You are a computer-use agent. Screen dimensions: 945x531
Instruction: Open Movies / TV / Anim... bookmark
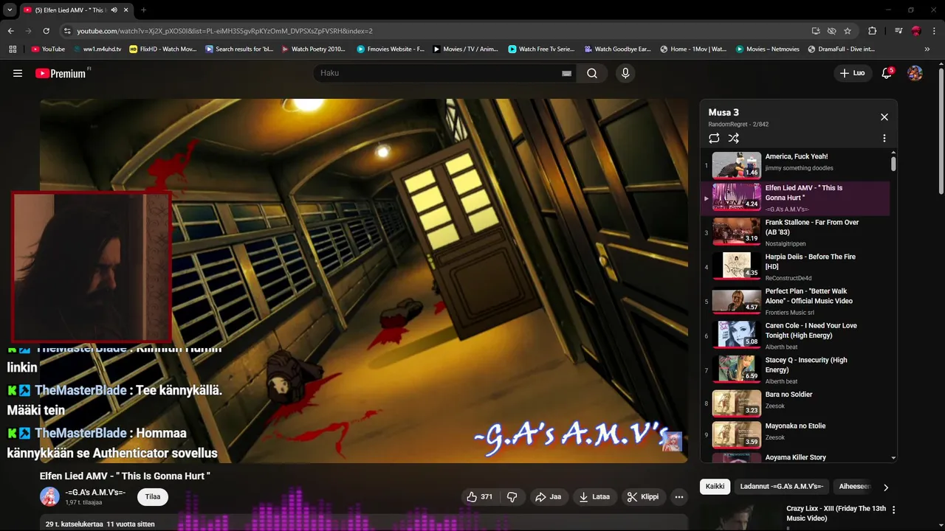(x=466, y=49)
